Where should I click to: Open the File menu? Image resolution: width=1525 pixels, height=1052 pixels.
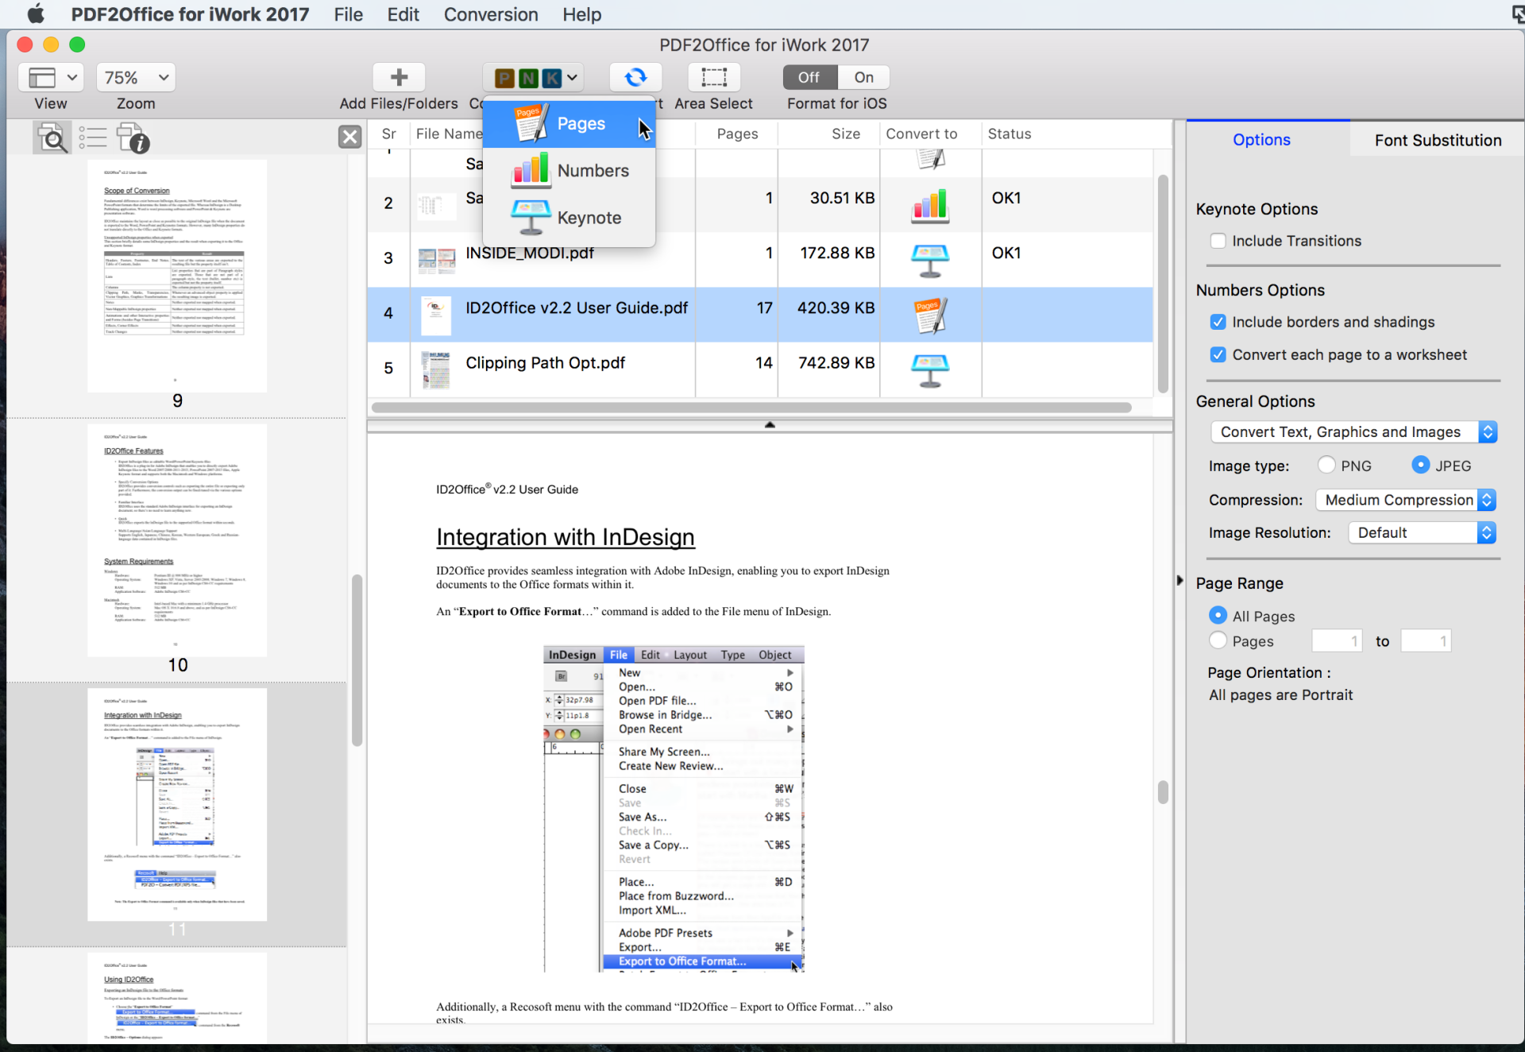348,14
